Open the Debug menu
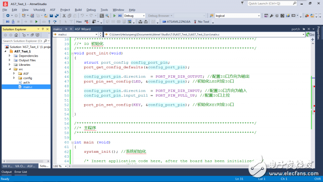 (91, 10)
